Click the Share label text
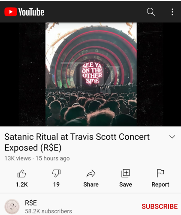 (x=91, y=184)
